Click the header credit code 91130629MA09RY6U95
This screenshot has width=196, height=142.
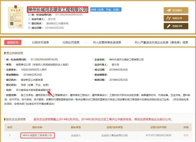point(69,15)
